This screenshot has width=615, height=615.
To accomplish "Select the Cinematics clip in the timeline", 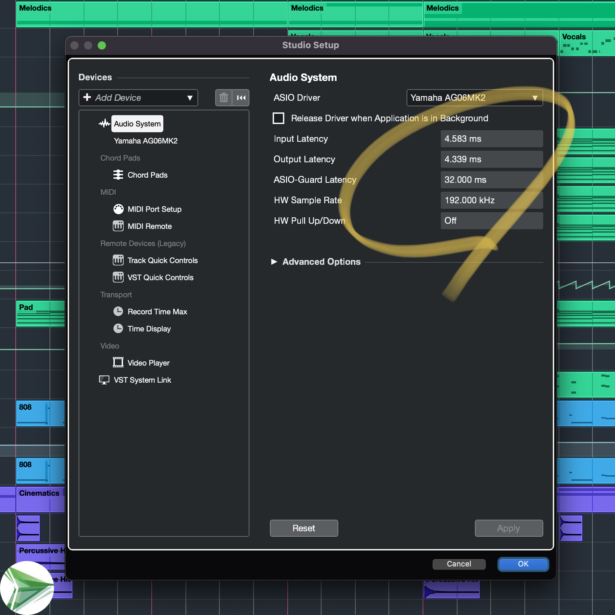I will [x=40, y=500].
